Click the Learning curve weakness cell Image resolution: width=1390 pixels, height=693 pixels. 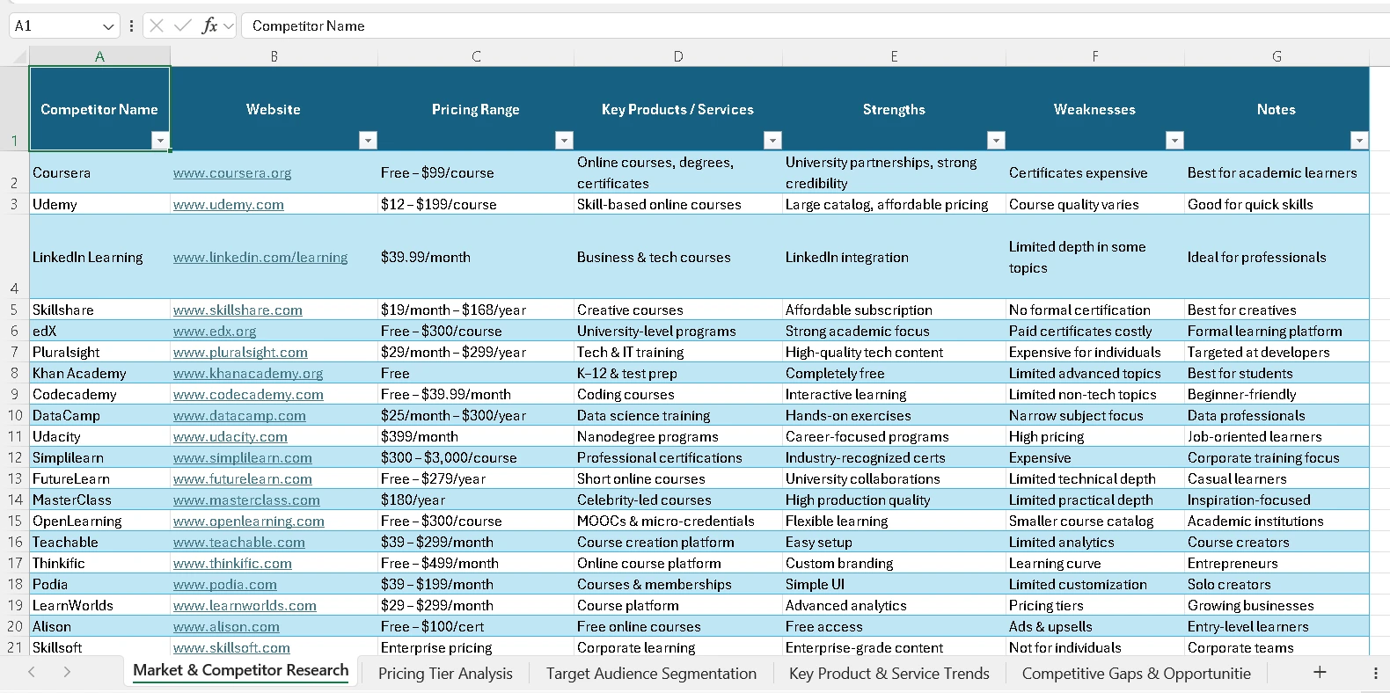(1095, 563)
